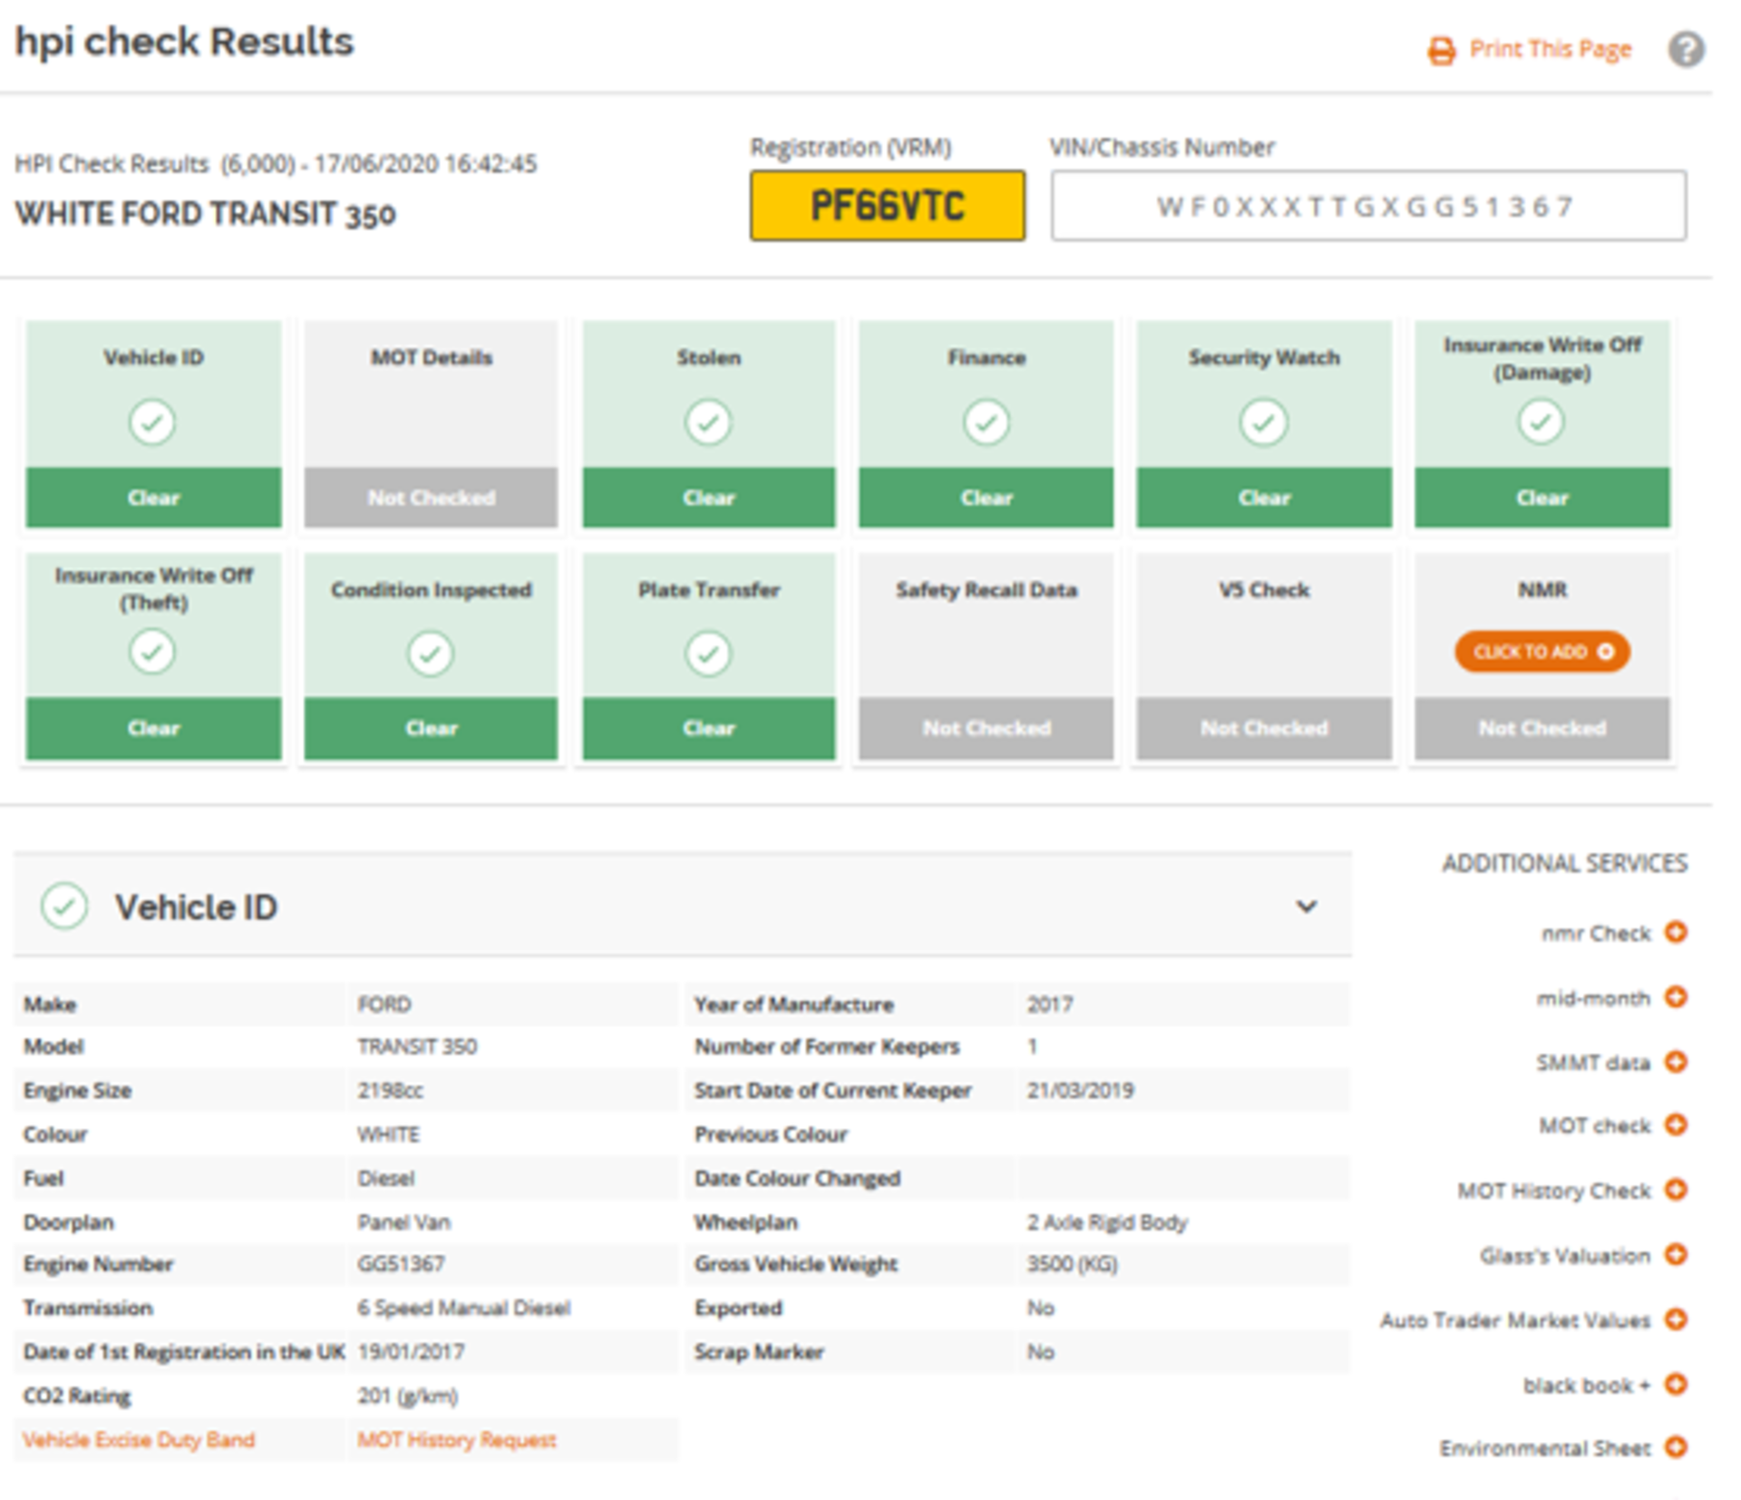1741x1500 pixels.
Task: Add Auto Trader Market Values plus icon
Action: (x=1676, y=1319)
